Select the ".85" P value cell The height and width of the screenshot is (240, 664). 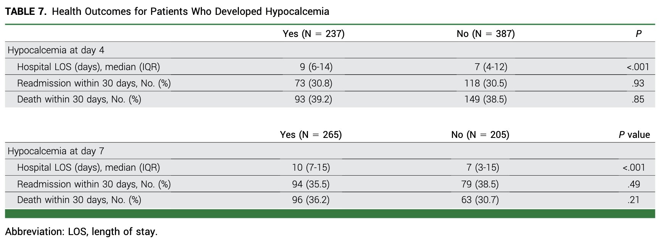pos(638,99)
